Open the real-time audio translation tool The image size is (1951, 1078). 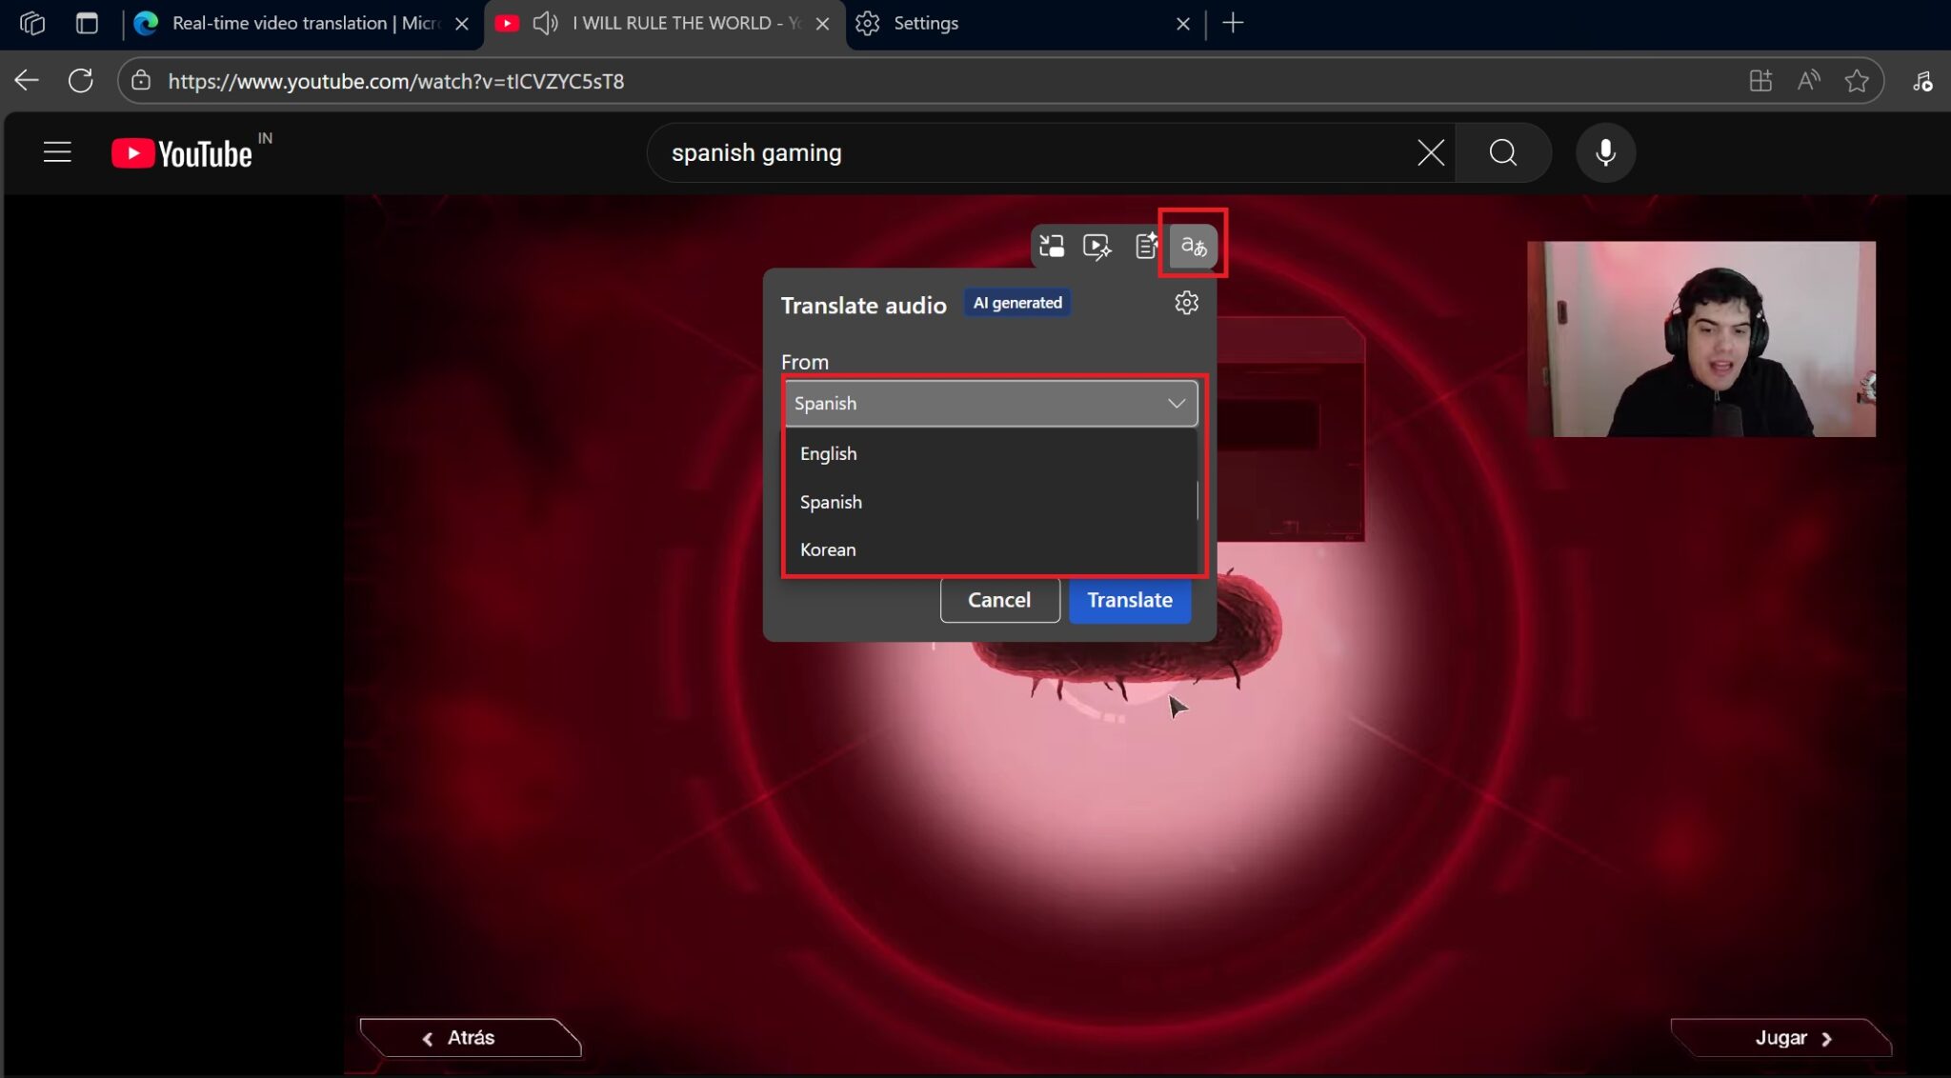click(x=1193, y=246)
